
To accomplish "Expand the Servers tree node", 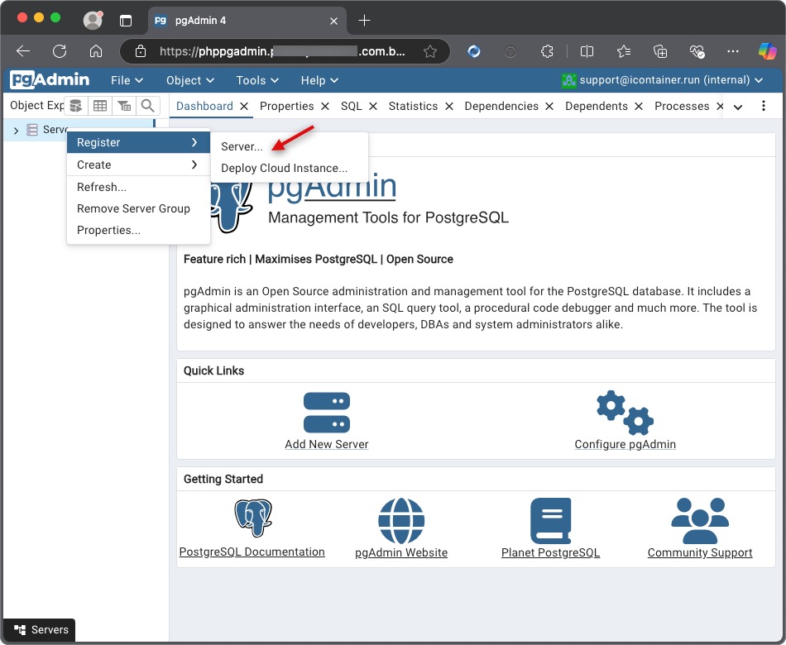I will click(16, 131).
